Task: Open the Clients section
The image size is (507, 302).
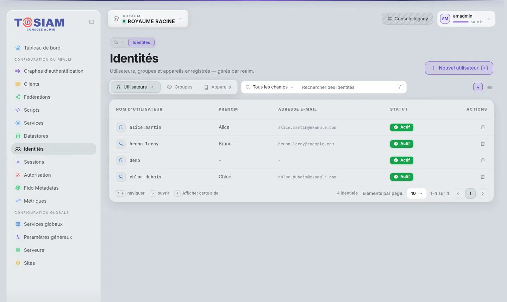Action: pyautogui.click(x=54, y=84)
